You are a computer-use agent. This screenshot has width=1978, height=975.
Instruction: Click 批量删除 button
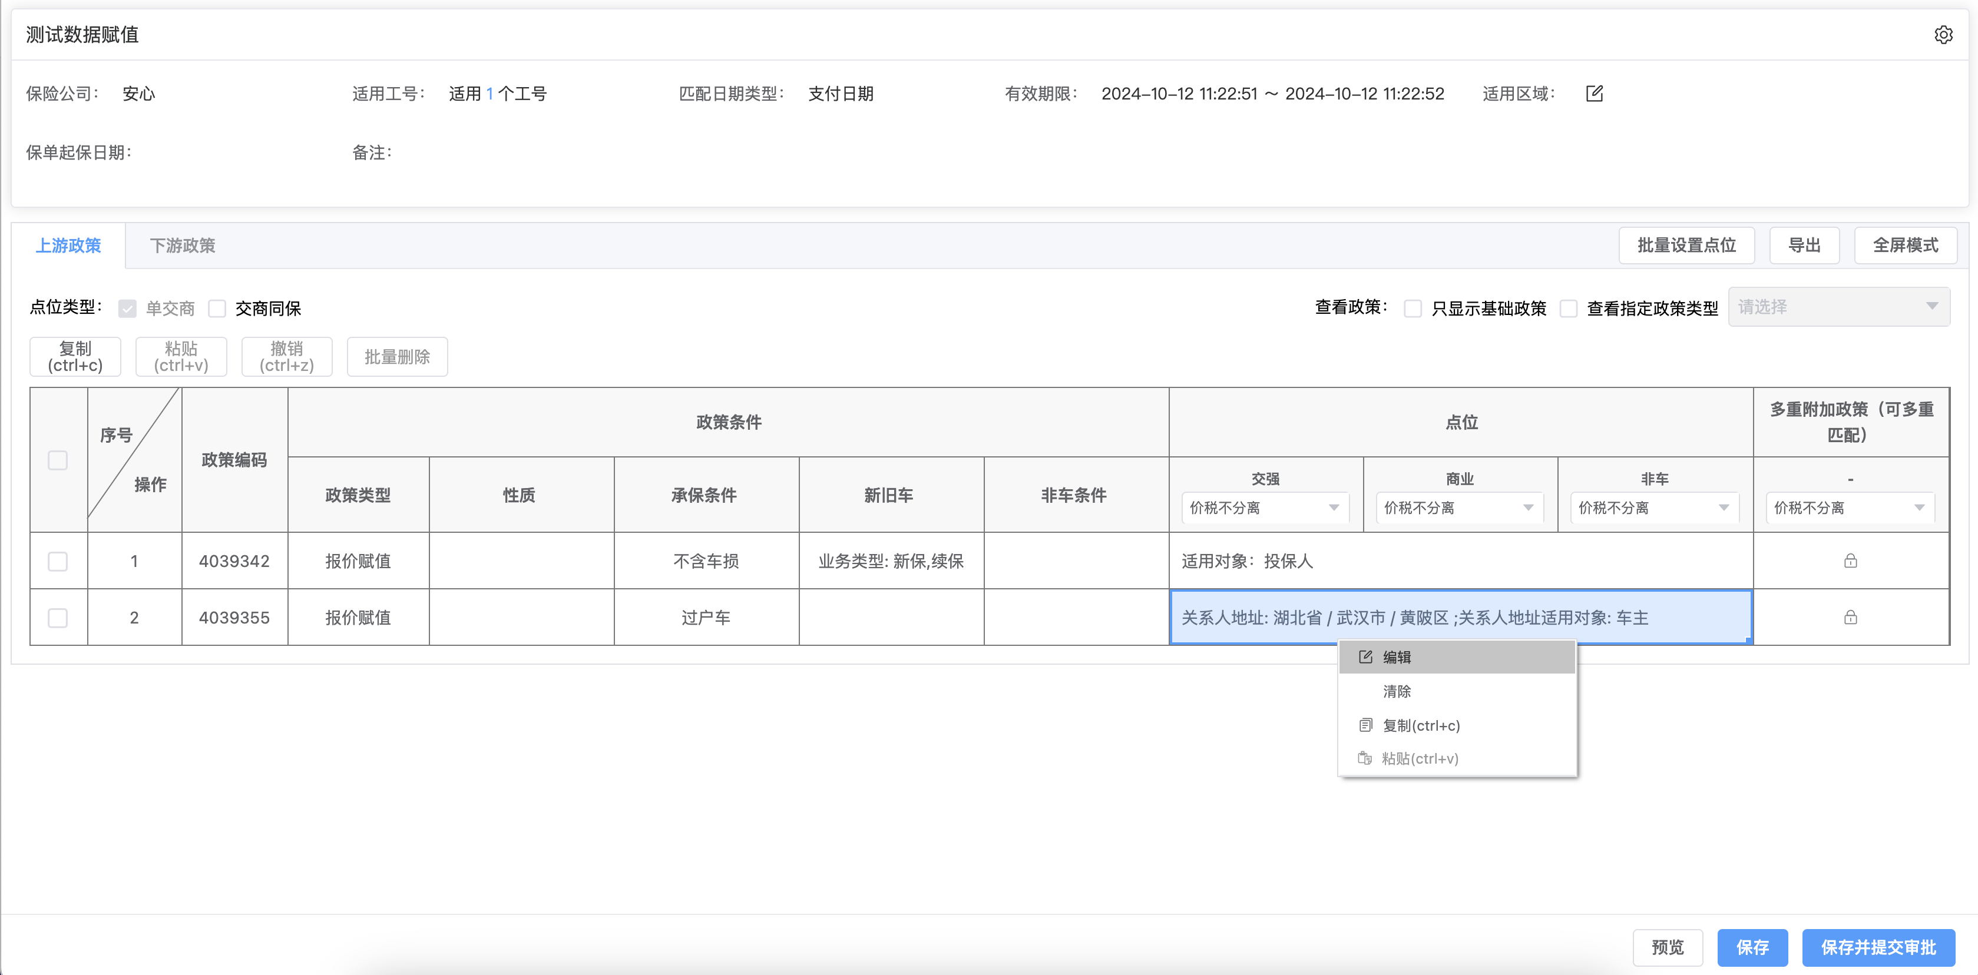pos(397,357)
